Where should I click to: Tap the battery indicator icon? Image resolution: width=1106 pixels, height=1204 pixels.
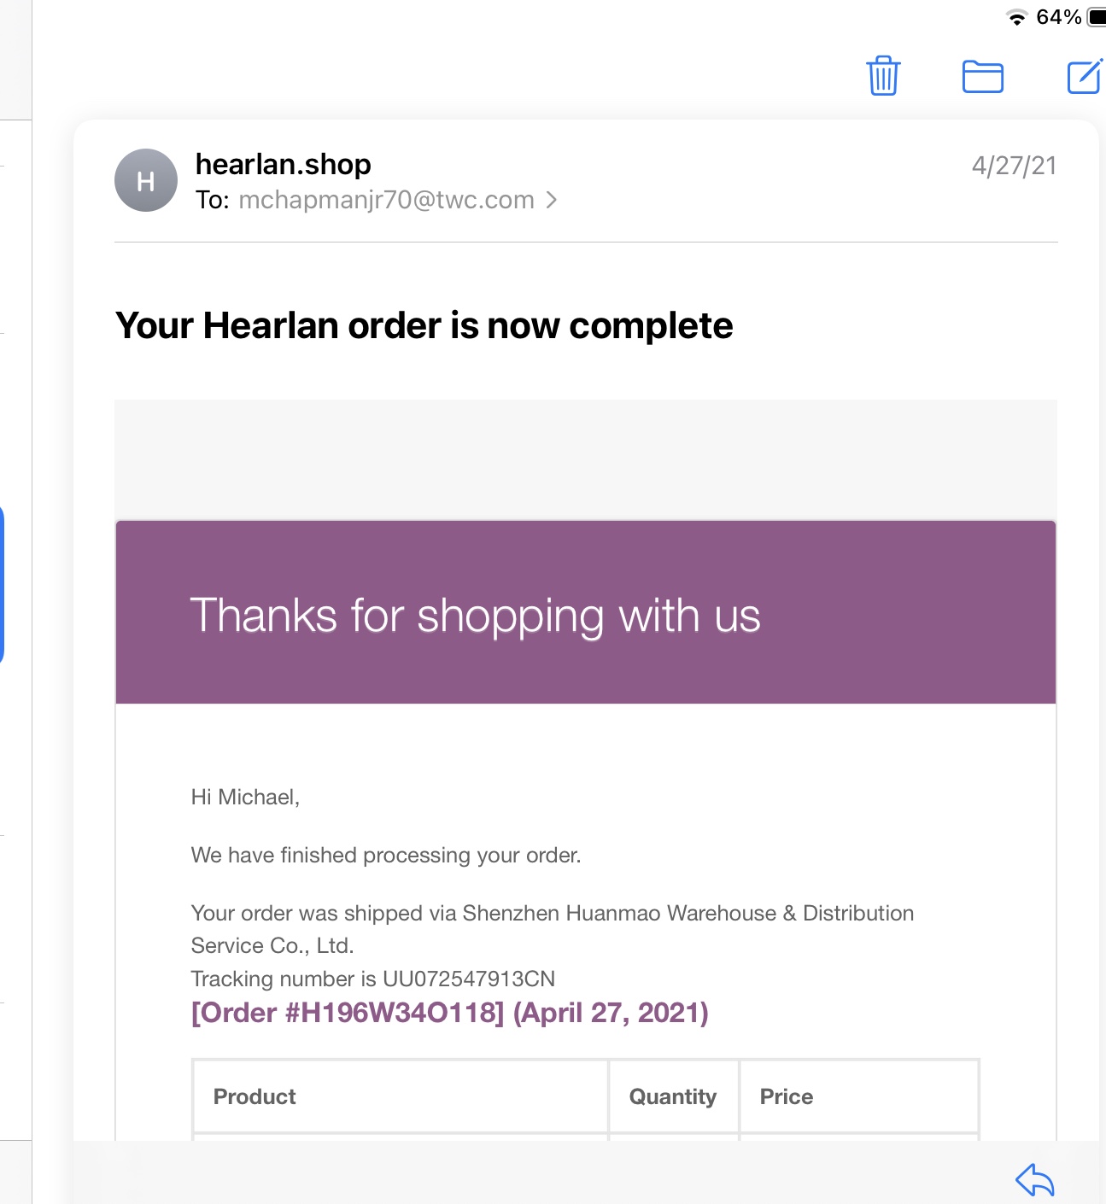(1097, 18)
